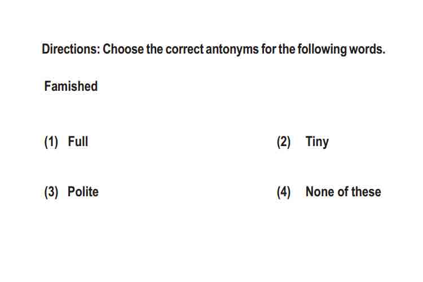Image resolution: width=423 pixels, height=282 pixels.
Task: Click the "(1)" option number marker
Action: point(51,142)
